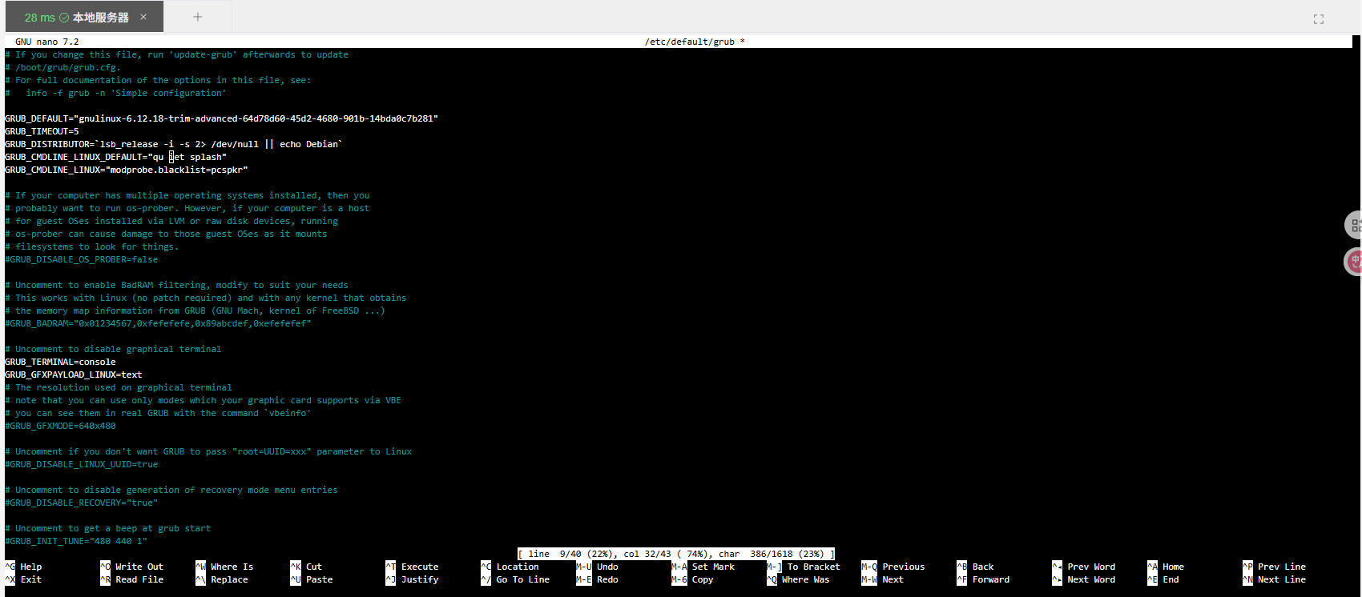Click the Paste shortcut label
The width and height of the screenshot is (1362, 597).
click(x=320, y=579)
